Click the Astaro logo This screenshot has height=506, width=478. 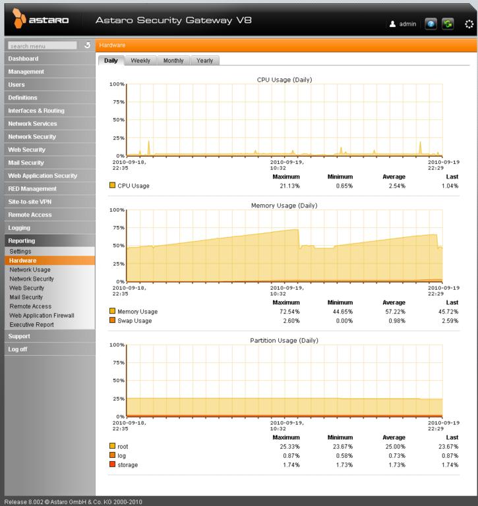click(40, 18)
